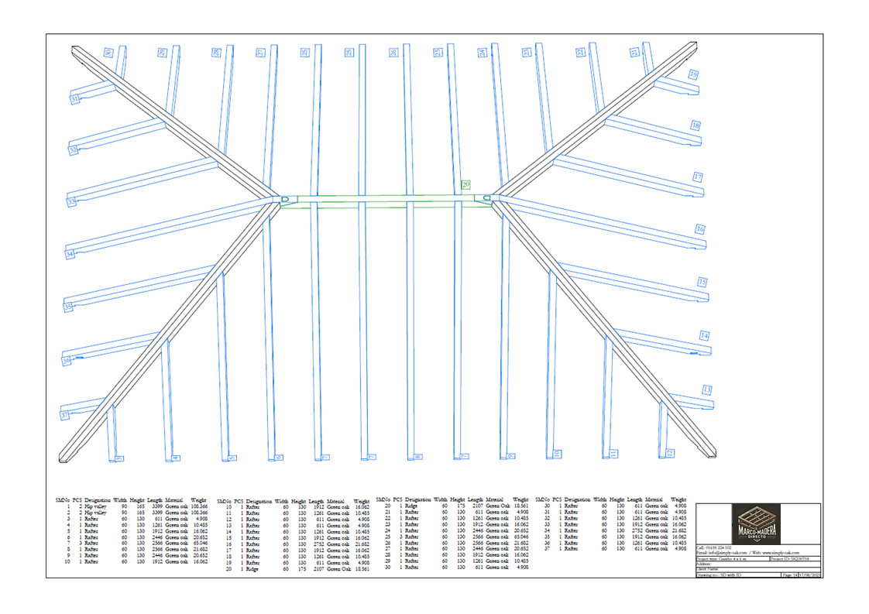The height and width of the screenshot is (614, 869).
Task: Select rafter label 17 in the roof drawing
Action: click(698, 177)
